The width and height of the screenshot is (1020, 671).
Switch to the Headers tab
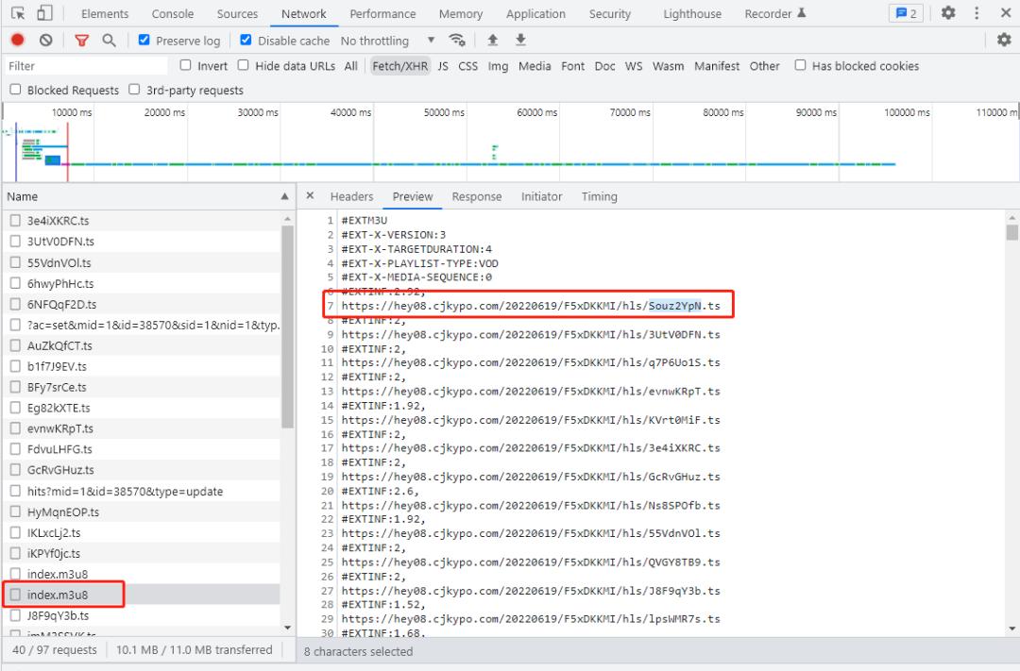[x=351, y=196]
